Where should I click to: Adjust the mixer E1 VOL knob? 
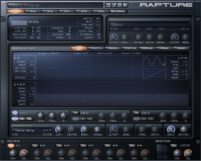[24, 153]
